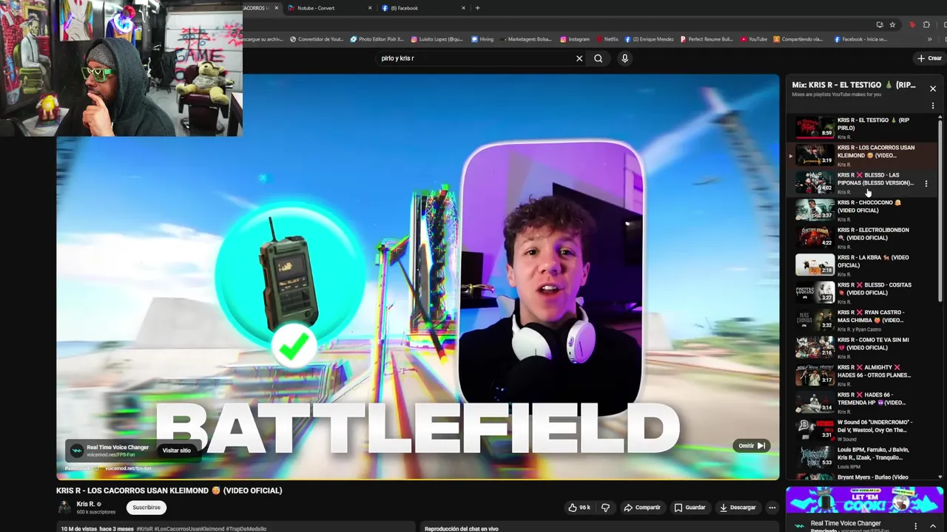947x532 pixels.
Task: Open more video actions menu
Action: [772, 508]
